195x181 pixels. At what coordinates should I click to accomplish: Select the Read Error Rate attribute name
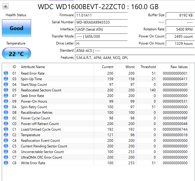click(x=33, y=73)
